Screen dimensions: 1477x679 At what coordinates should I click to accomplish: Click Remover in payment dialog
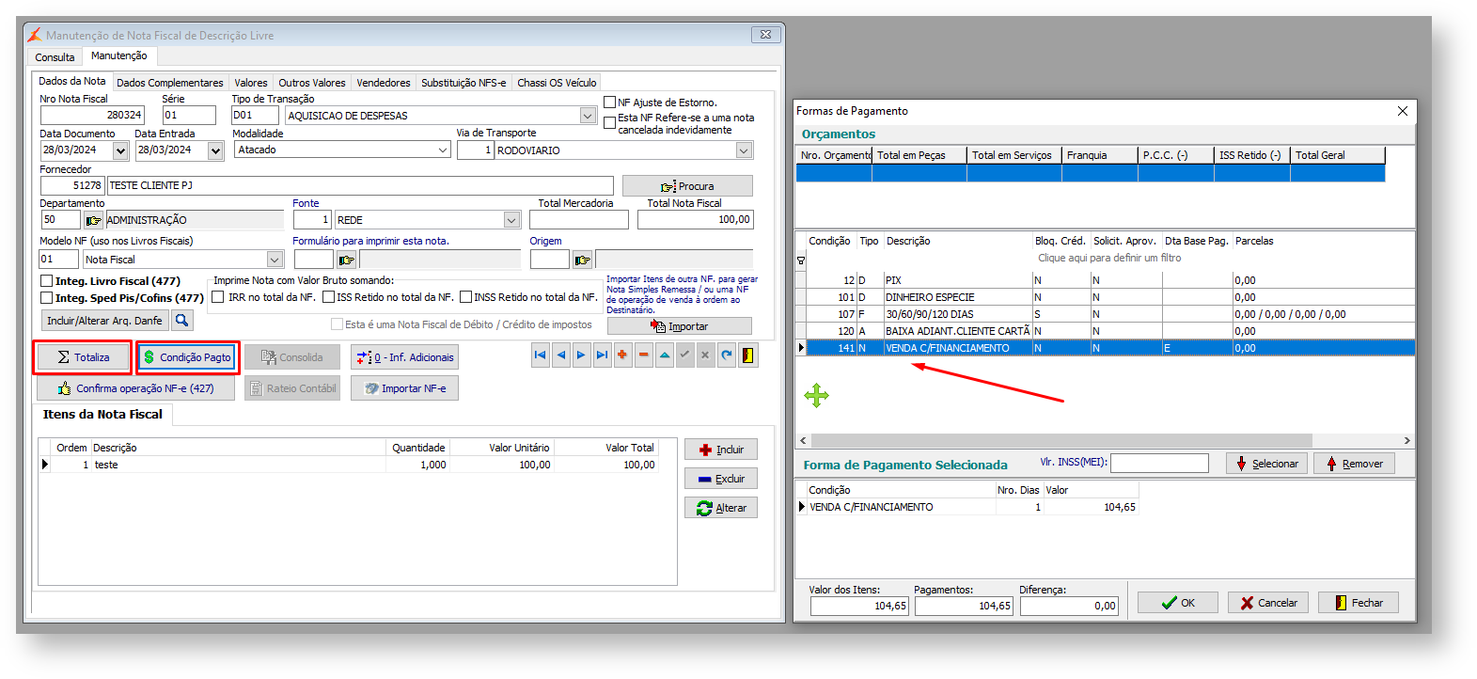pyautogui.click(x=1354, y=464)
